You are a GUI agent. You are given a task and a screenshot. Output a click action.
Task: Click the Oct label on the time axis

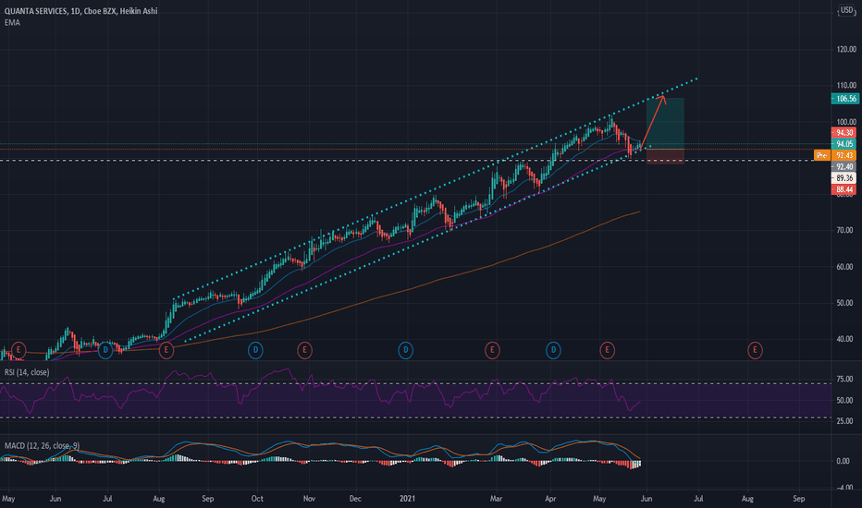pos(257,499)
